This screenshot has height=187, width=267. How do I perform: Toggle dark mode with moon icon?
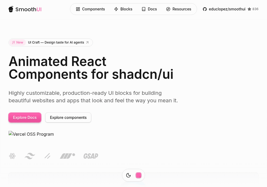click(x=128, y=175)
